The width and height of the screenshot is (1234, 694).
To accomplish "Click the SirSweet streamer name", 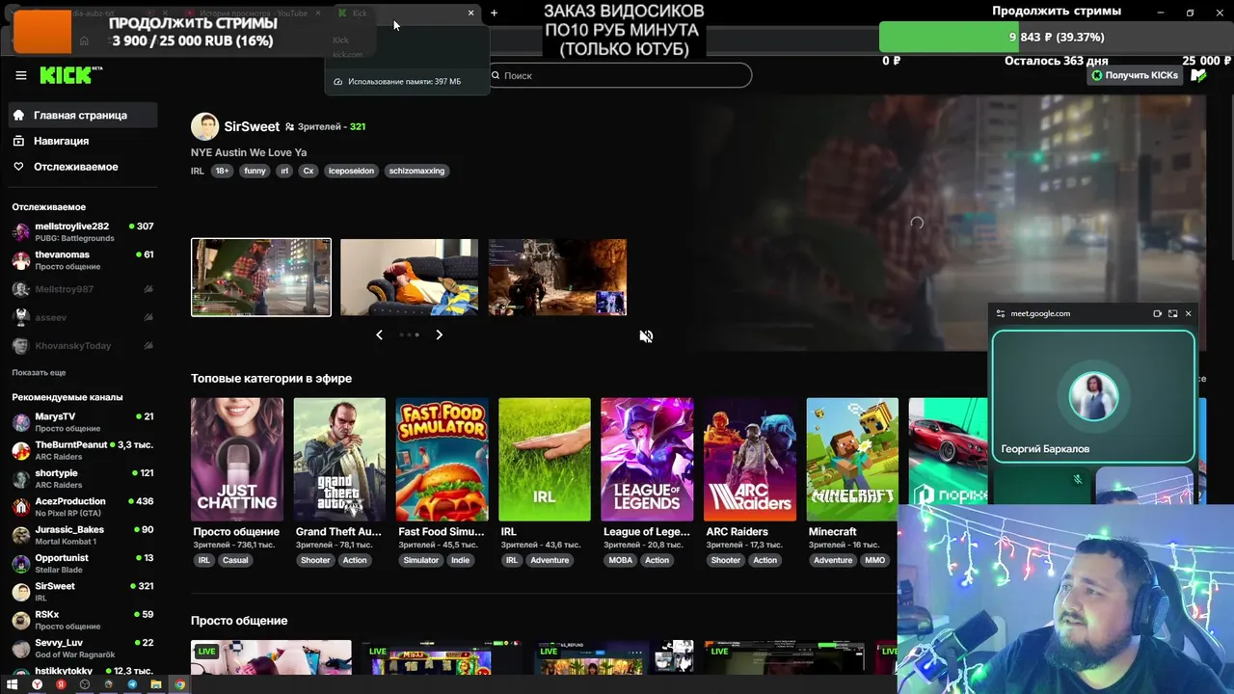I will (252, 126).
